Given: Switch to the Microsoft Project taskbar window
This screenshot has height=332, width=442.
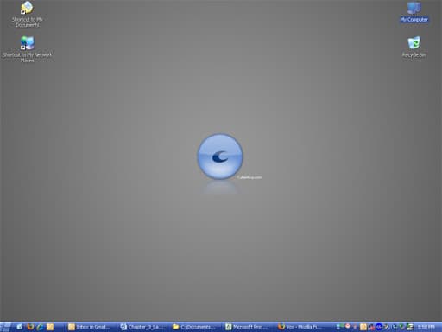Looking at the screenshot, I should point(248,327).
